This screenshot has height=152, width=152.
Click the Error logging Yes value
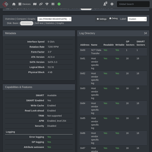[x=49, y=137]
